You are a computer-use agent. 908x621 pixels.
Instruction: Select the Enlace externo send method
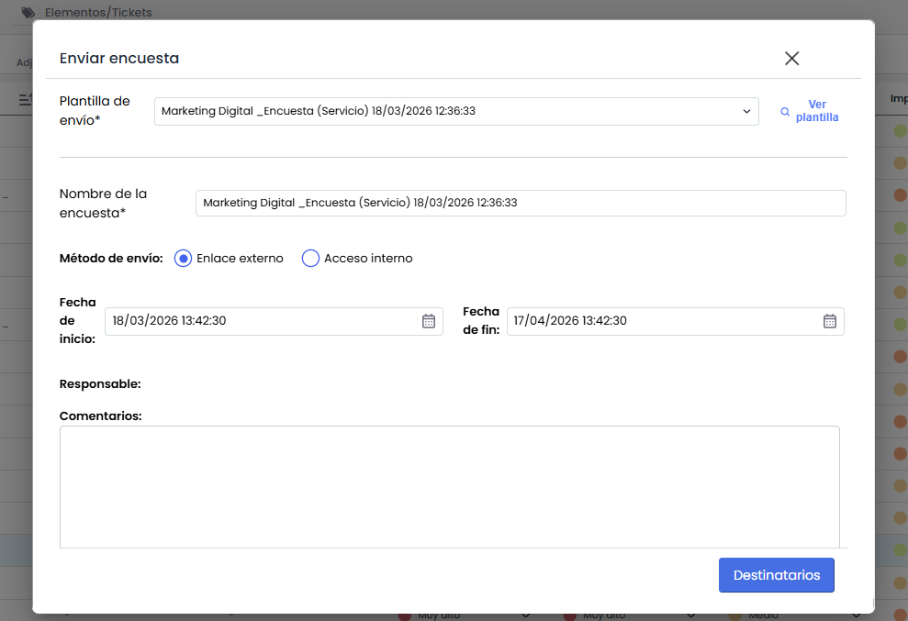183,259
